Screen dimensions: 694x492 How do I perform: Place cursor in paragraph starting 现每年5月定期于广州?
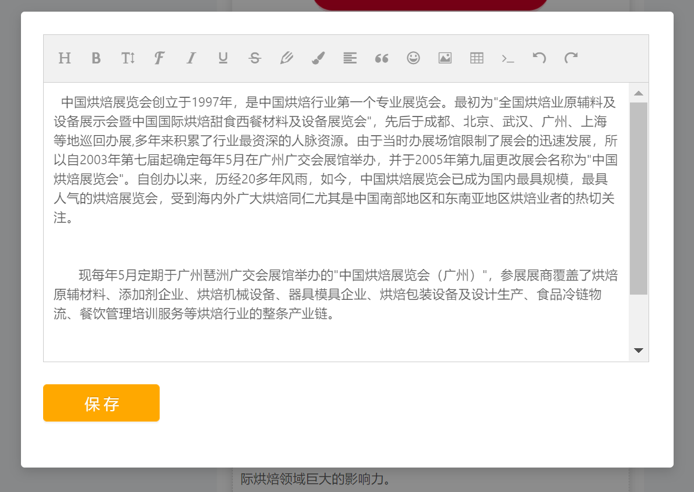(x=336, y=294)
